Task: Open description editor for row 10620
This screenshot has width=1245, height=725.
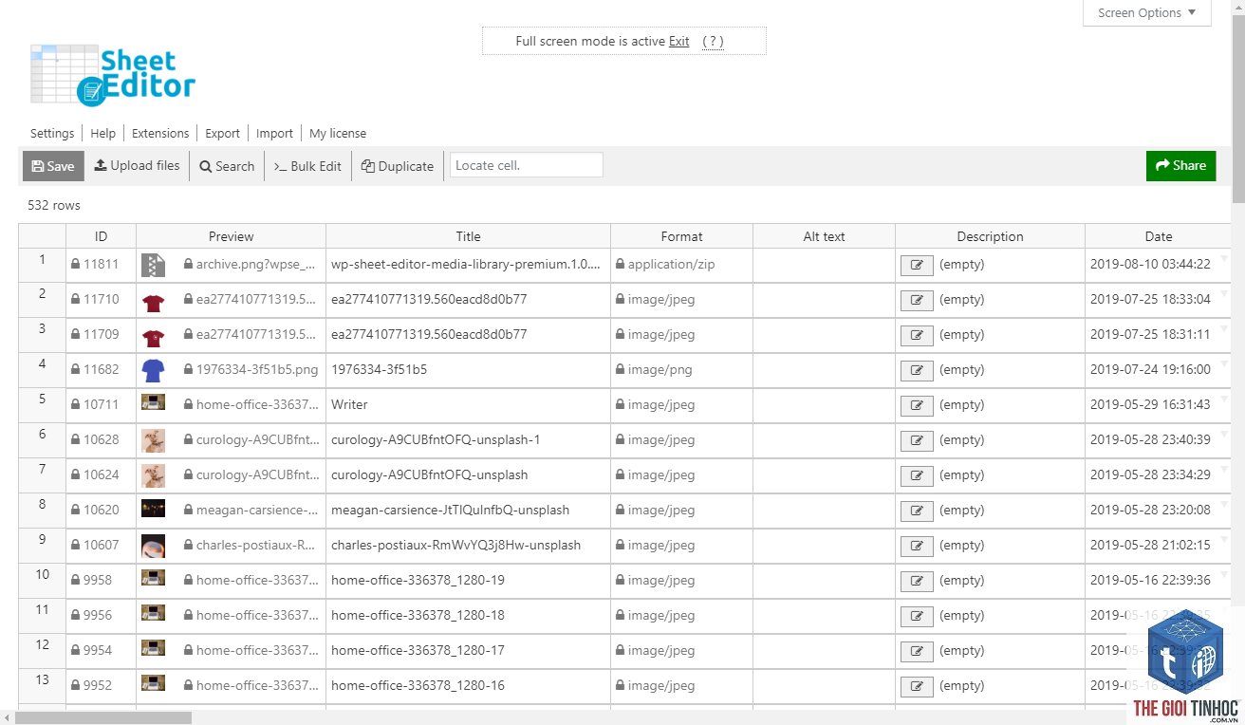Action: [917, 511]
